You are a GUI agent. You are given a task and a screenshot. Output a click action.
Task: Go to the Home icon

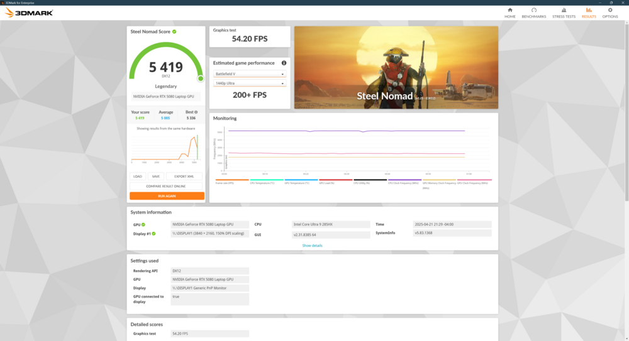(x=510, y=10)
